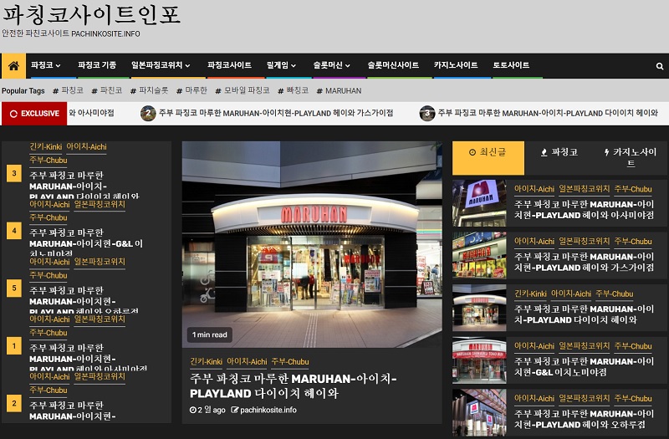The image size is (669, 439).
Task: Click 긴키-Kinki category in sidebar list
Action: pos(530,294)
